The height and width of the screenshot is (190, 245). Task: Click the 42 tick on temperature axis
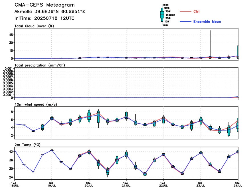(x=11, y=152)
